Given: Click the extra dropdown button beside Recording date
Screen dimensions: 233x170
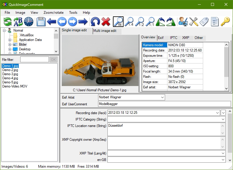Looking at the screenshot, I should [x=223, y=113].
